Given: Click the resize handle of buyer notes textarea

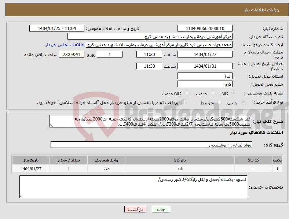Looking at the screenshot, I should (21, 196).
